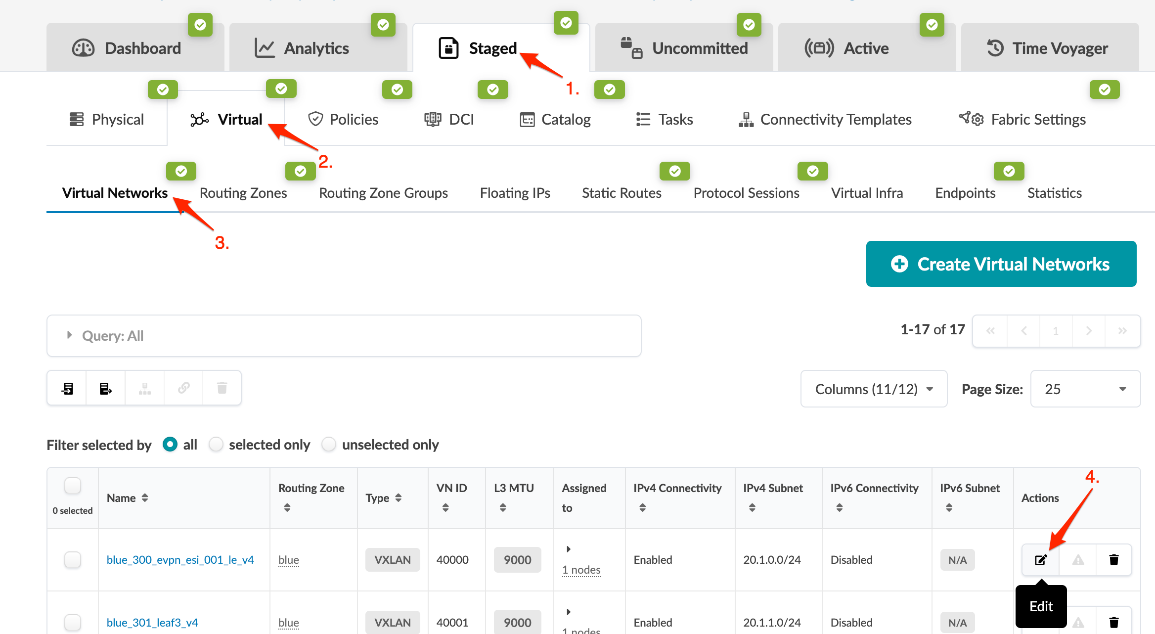The image size is (1155, 634).
Task: Click the warning icon in the first row actions
Action: pyautogui.click(x=1078, y=560)
